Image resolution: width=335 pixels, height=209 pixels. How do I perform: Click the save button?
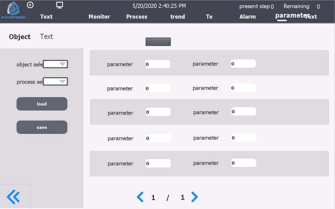[42, 127]
